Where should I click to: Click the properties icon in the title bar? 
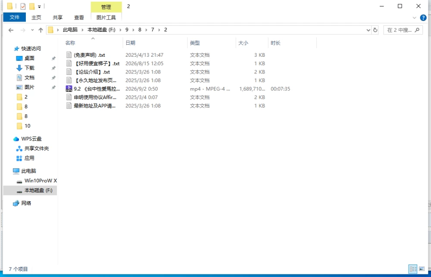click(x=23, y=6)
